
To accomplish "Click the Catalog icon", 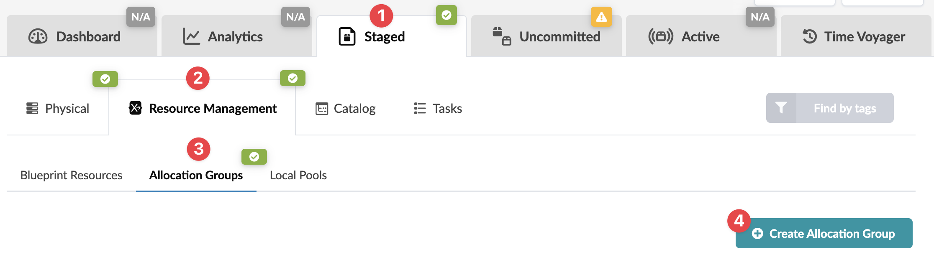I will pyautogui.click(x=321, y=109).
